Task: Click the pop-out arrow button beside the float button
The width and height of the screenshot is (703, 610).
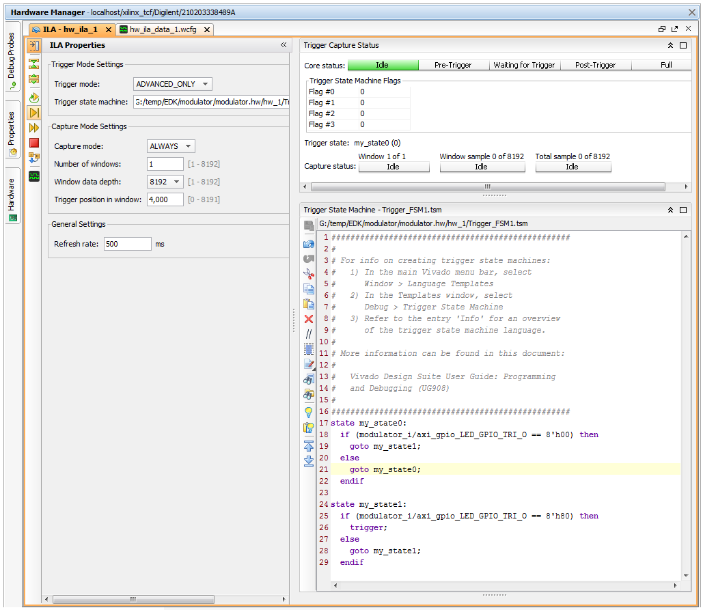Action: [674, 29]
